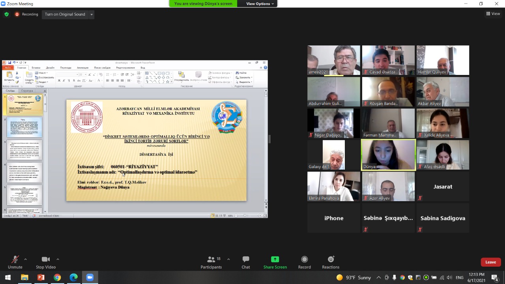Screen dimensions: 505x284
Task: Click the weather 93°F Sunny widget
Action: (x=353, y=278)
